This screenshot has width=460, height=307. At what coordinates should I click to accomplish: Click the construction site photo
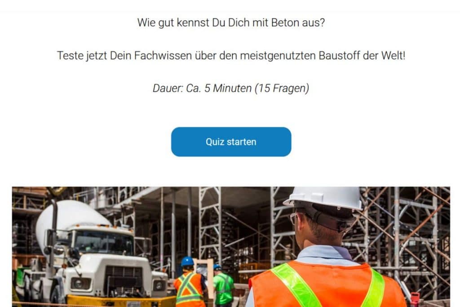(231, 247)
